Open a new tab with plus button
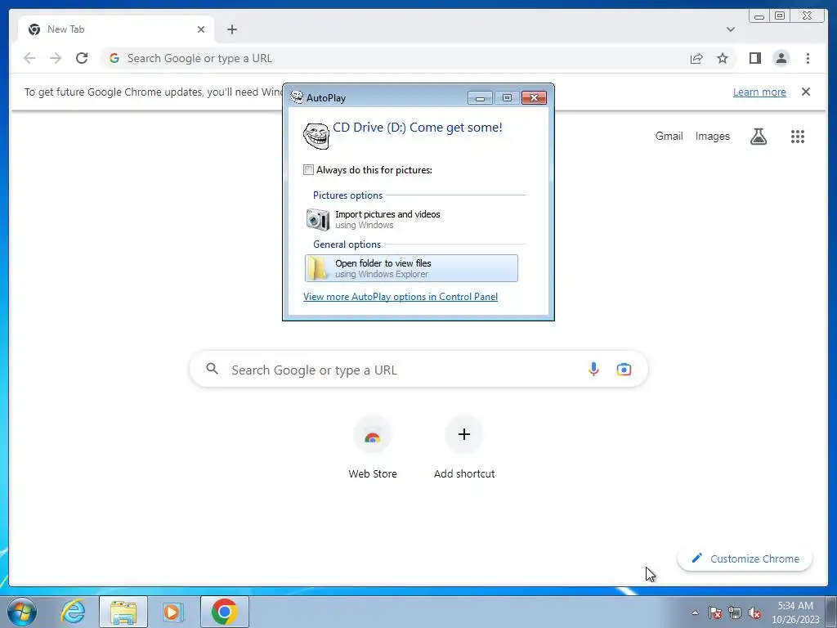 click(x=231, y=29)
